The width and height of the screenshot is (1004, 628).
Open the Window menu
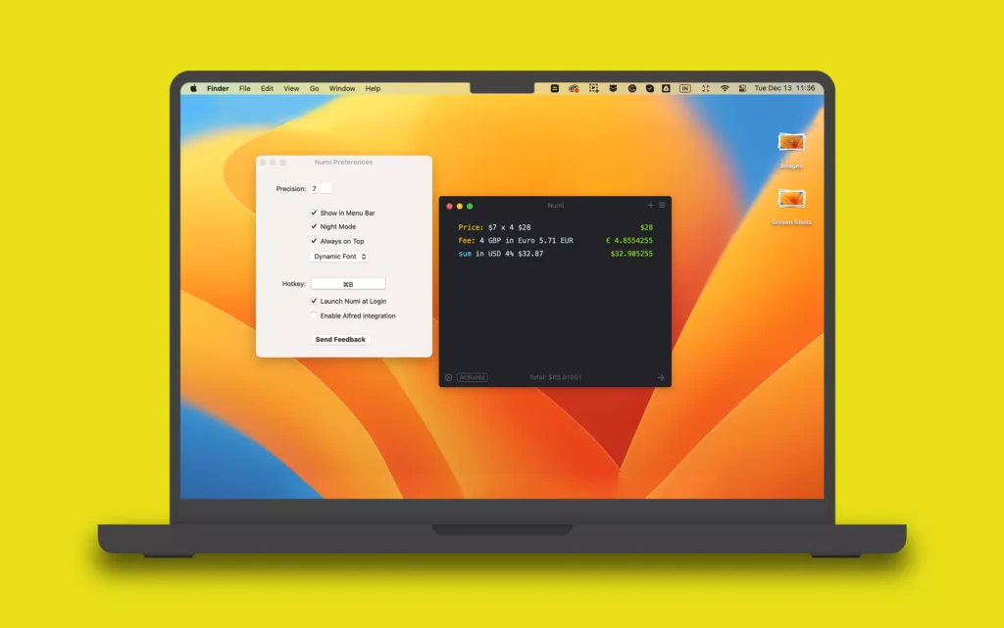point(342,88)
